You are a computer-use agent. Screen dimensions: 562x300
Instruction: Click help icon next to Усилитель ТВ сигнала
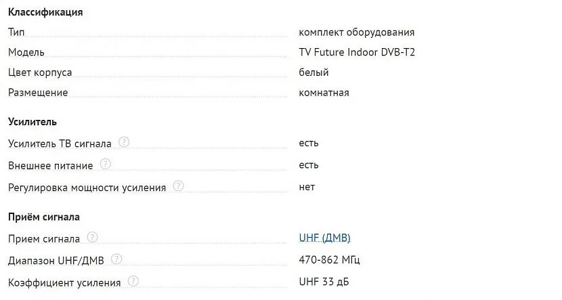(124, 142)
